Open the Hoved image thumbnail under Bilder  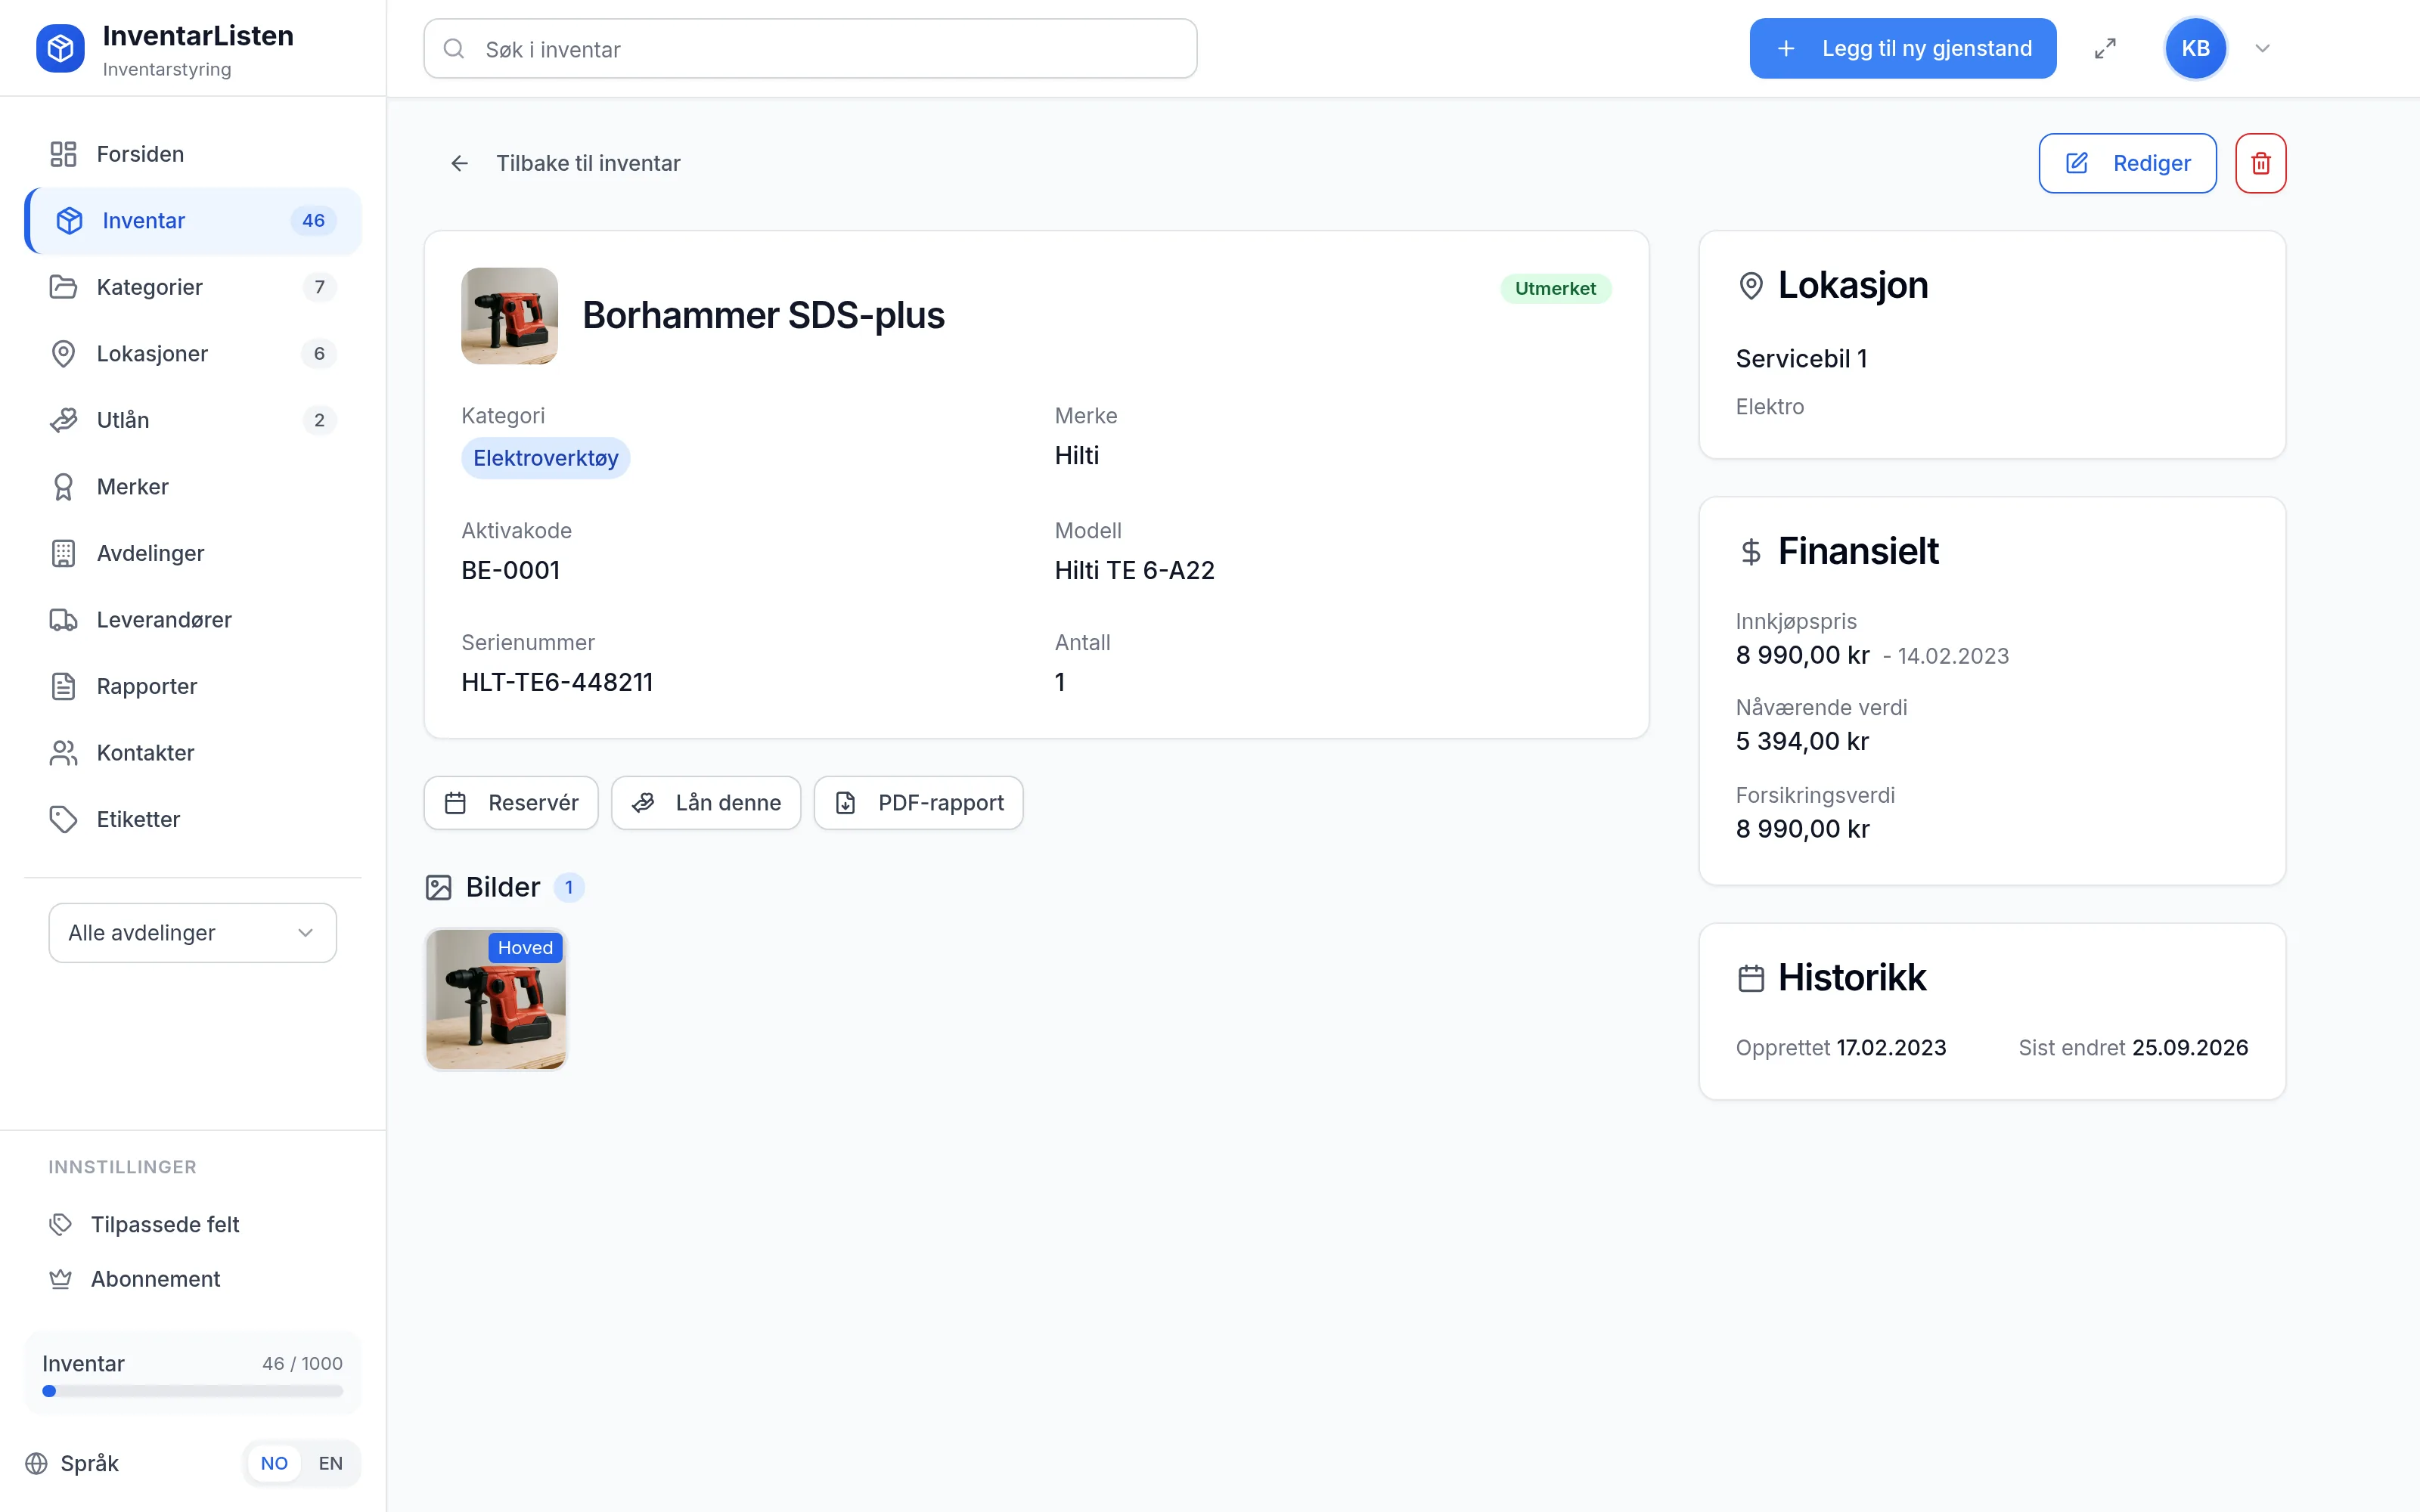[x=496, y=999]
